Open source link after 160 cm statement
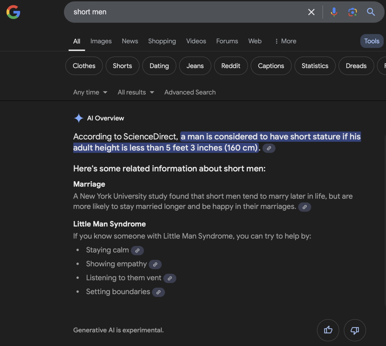 click(269, 148)
